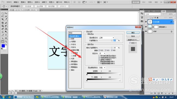Enable 内发光 inner glow checkbox
The image size is (177, 99).
[70, 47]
